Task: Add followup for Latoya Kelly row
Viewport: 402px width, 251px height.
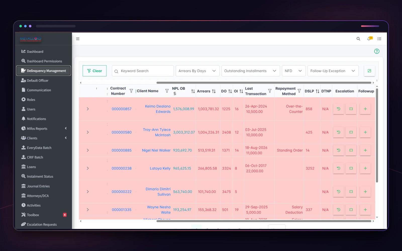Action: coord(365,168)
